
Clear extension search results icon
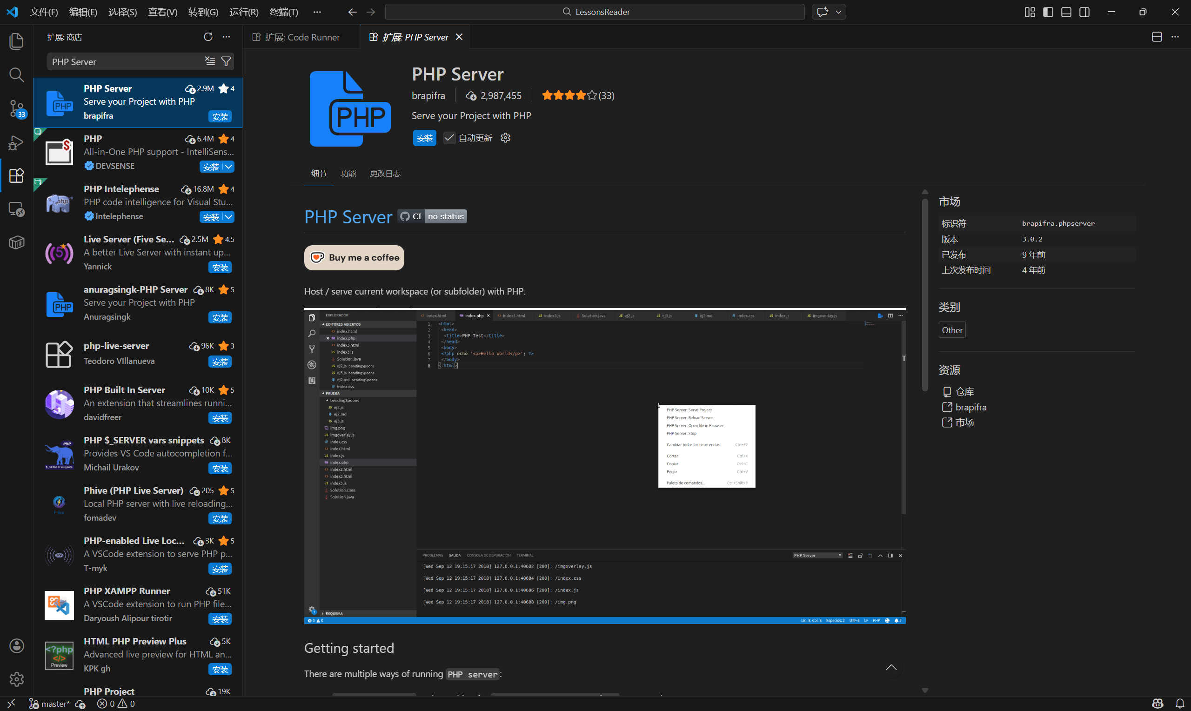tap(210, 61)
